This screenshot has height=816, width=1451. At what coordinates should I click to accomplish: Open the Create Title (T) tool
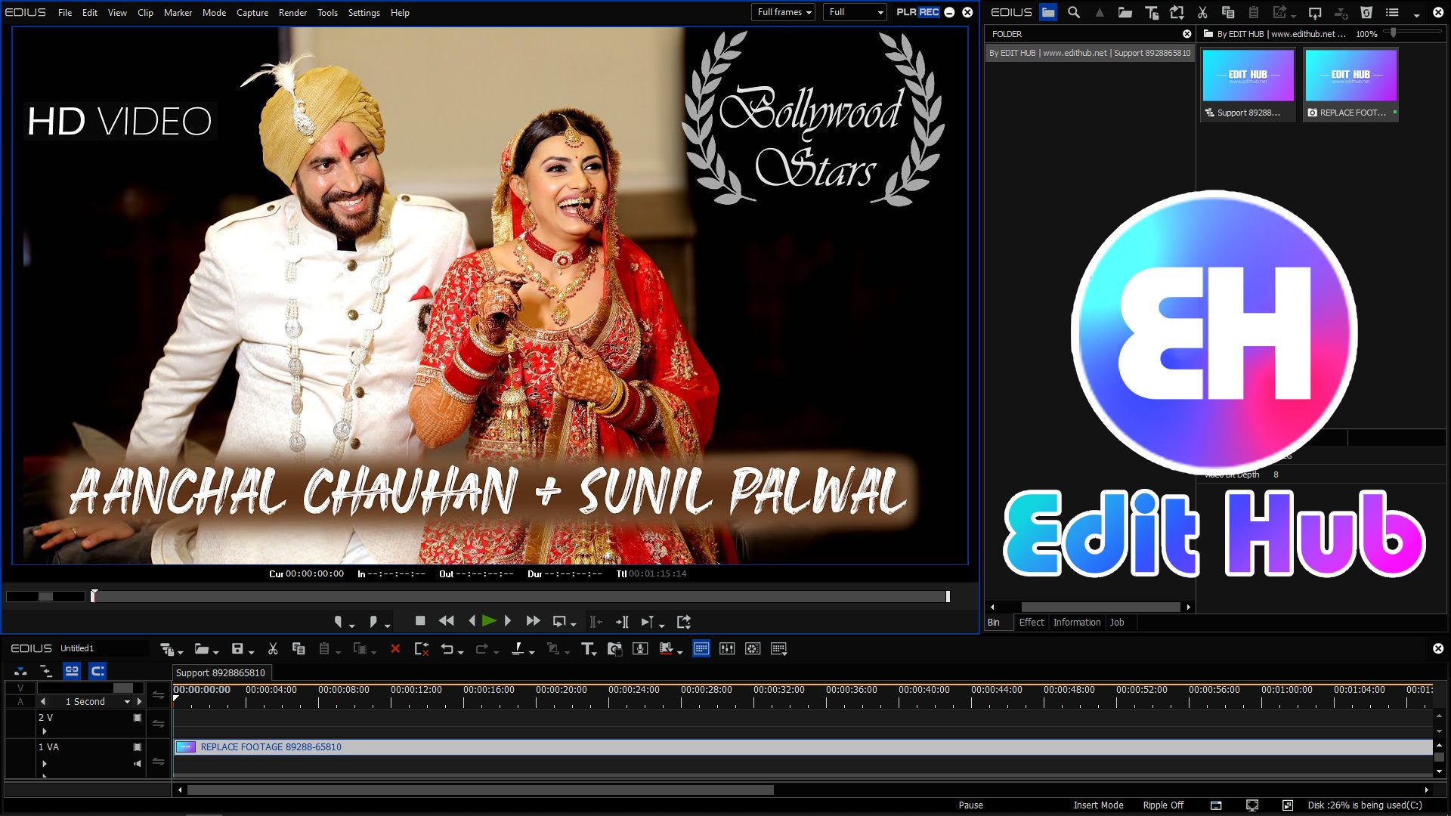pos(587,649)
